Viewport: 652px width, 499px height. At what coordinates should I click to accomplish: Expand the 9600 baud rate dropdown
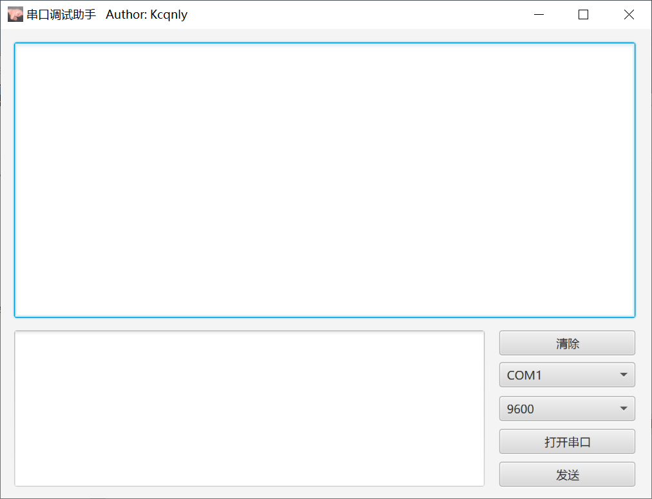(567, 408)
